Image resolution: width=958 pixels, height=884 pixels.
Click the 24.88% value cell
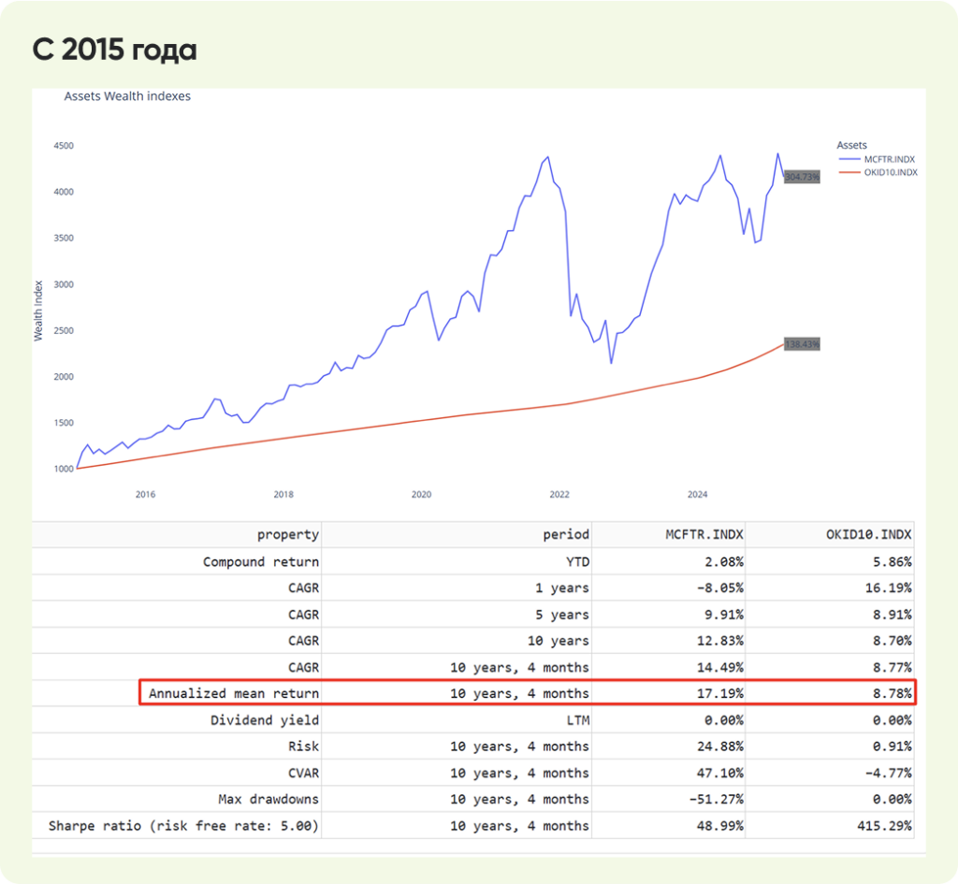click(x=720, y=746)
